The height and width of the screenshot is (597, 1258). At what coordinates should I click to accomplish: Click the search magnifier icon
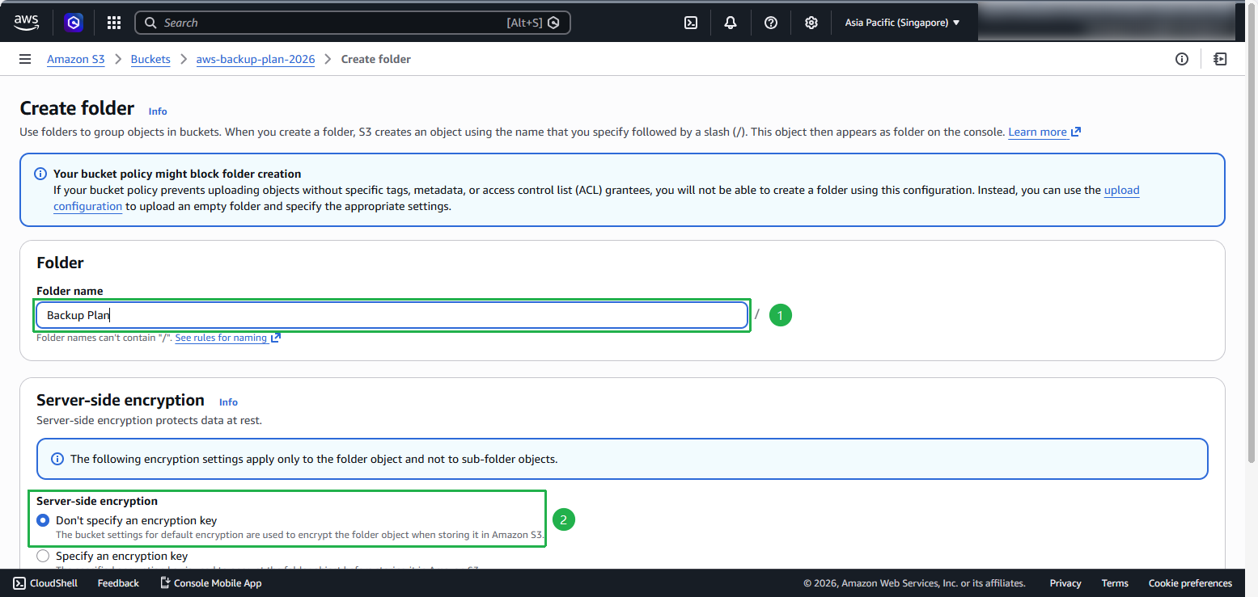point(150,23)
